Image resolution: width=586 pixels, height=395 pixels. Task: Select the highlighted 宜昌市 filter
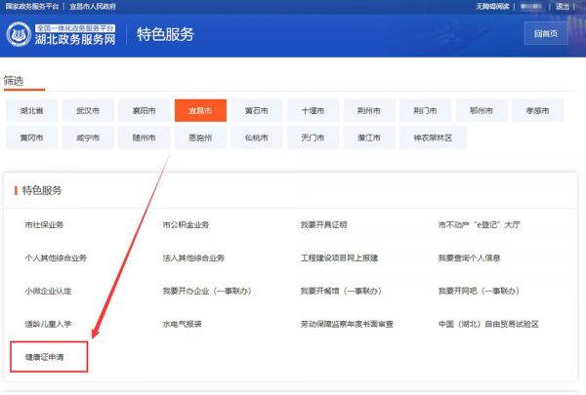click(200, 110)
